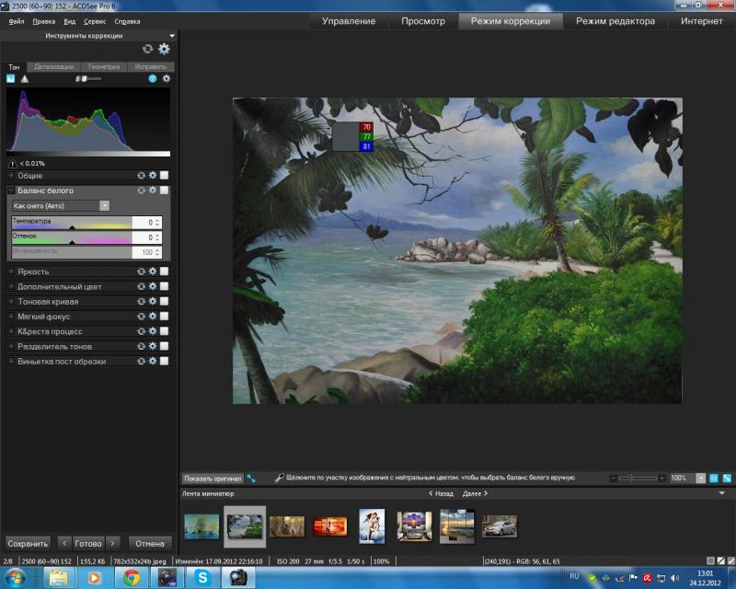Click the blue arrows icon beside Показать оригинал
Image resolution: width=736 pixels, height=589 pixels.
click(x=251, y=479)
